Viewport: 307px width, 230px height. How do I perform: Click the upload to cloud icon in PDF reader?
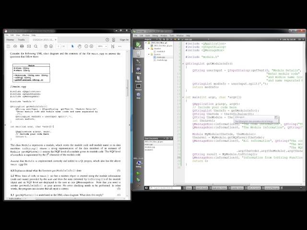[15, 46]
